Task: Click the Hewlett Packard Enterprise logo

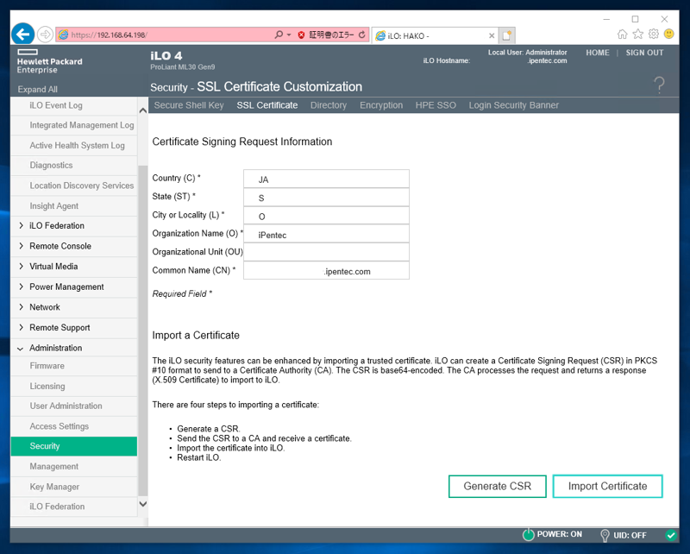Action: point(49,61)
